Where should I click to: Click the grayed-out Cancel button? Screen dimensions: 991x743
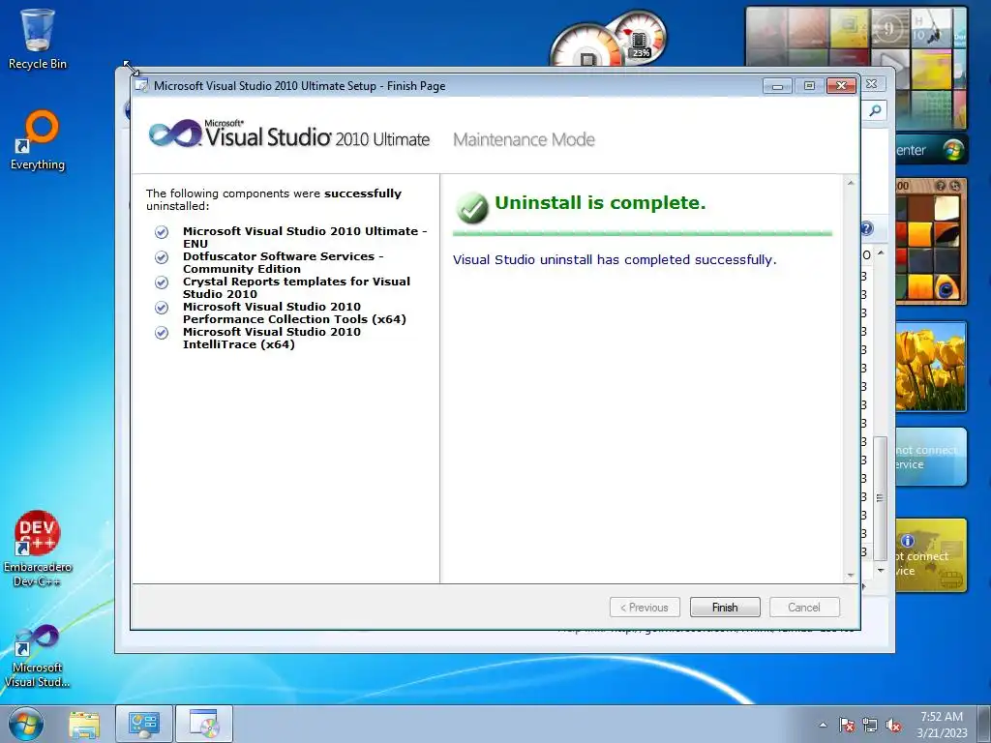click(x=804, y=608)
